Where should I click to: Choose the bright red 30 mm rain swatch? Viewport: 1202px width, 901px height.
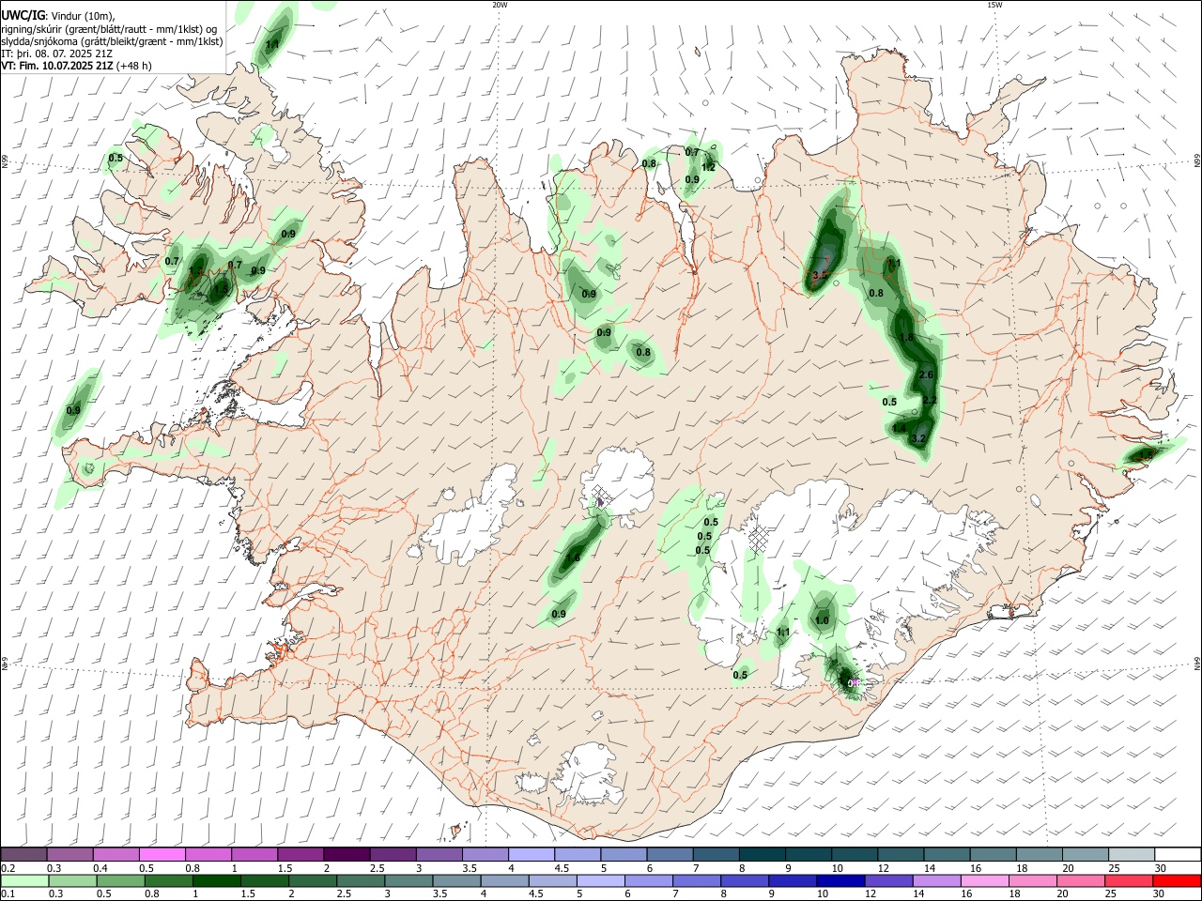tap(1178, 881)
